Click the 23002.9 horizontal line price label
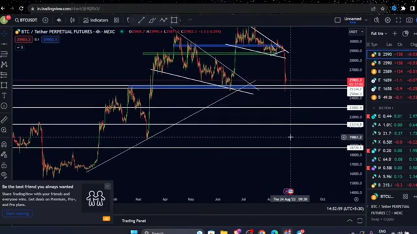The image size is (417, 234). click(x=355, y=108)
